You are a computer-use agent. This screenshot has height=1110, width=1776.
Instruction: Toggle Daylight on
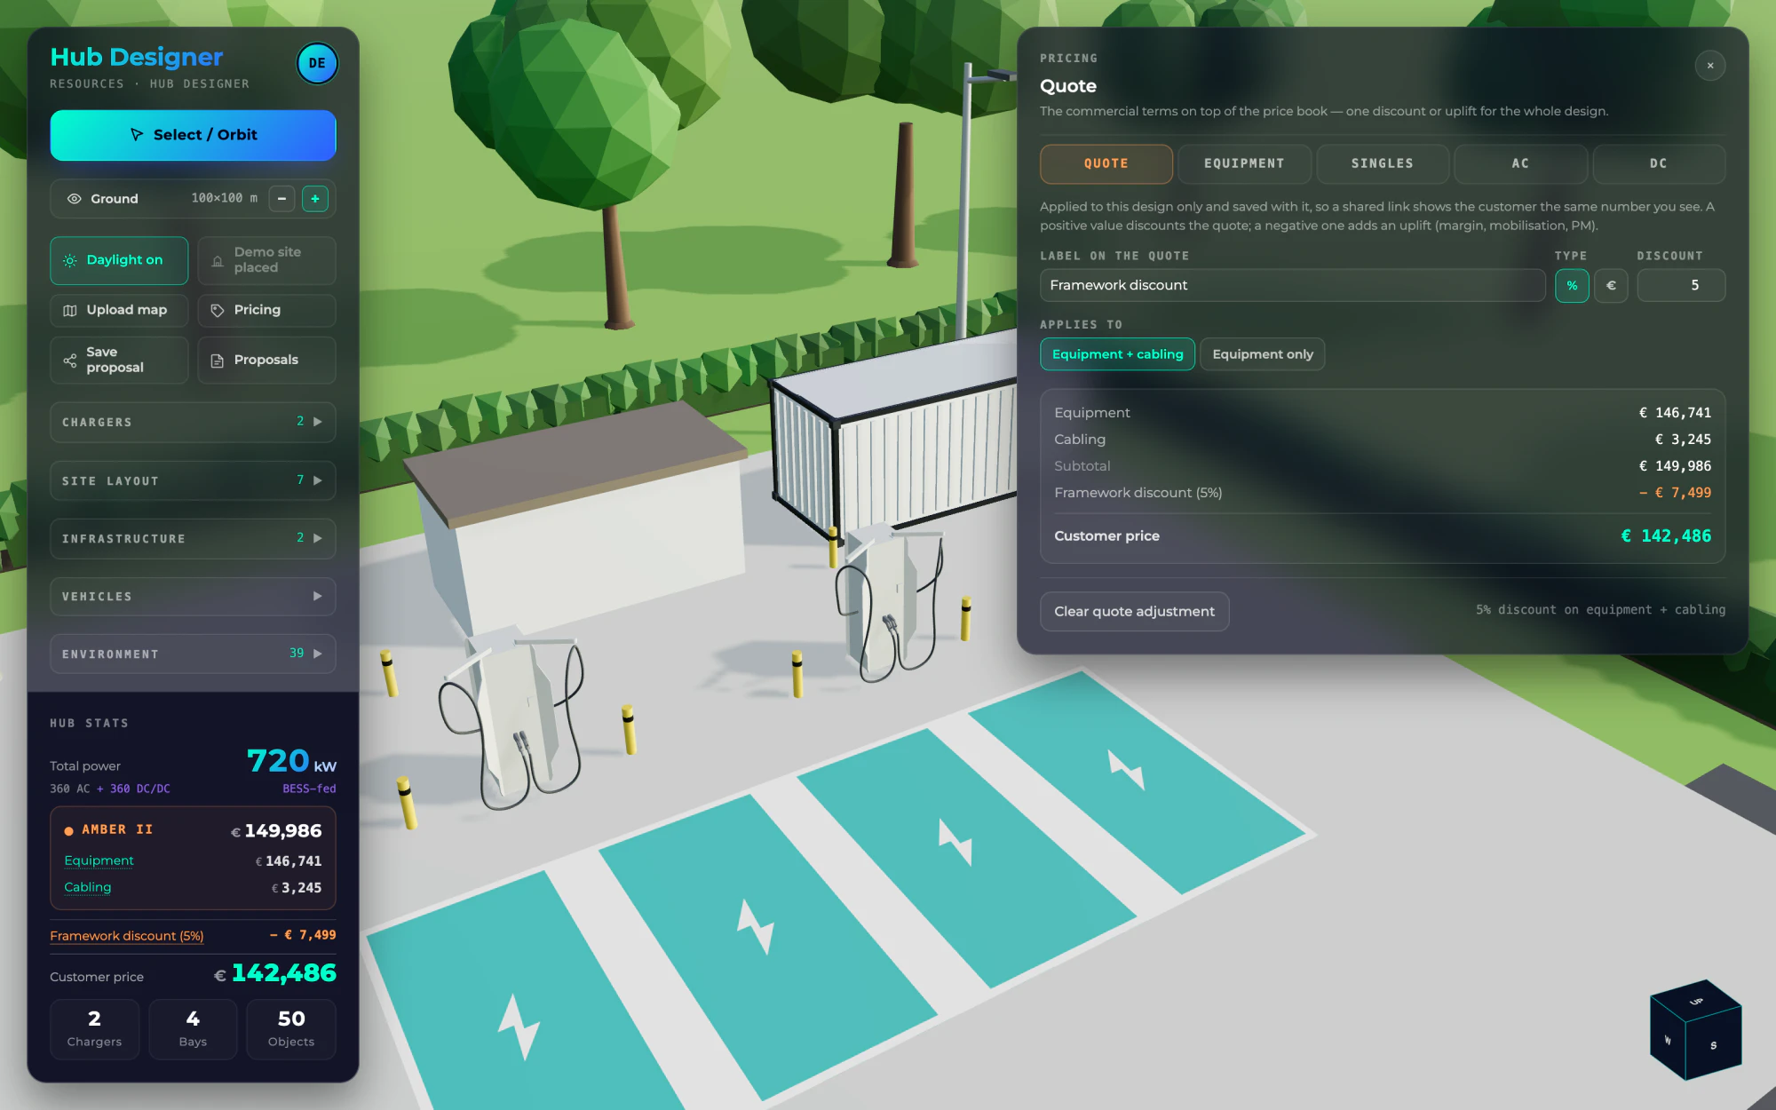click(119, 260)
